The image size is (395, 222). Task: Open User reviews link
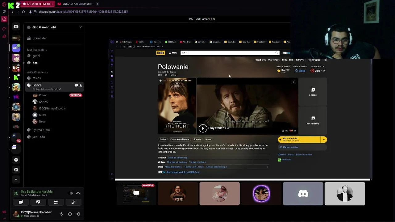pos(274,60)
